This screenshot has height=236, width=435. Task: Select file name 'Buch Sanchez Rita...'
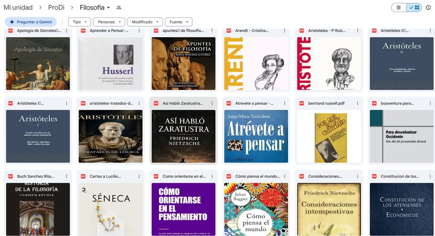point(35,177)
